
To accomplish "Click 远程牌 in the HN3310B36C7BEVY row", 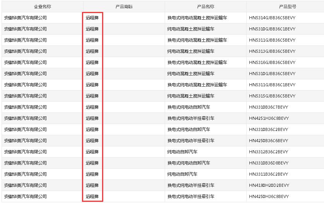I will coord(92,107).
